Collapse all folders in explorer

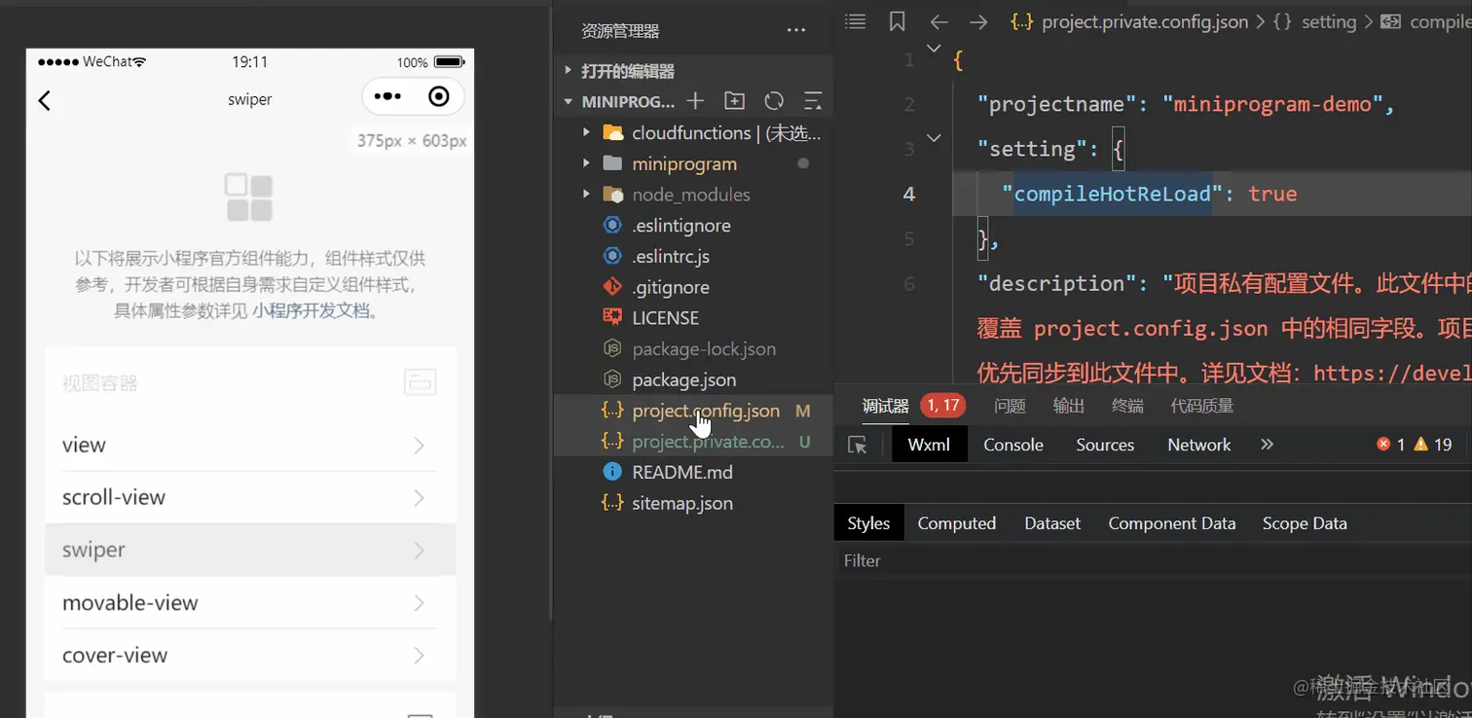(812, 101)
